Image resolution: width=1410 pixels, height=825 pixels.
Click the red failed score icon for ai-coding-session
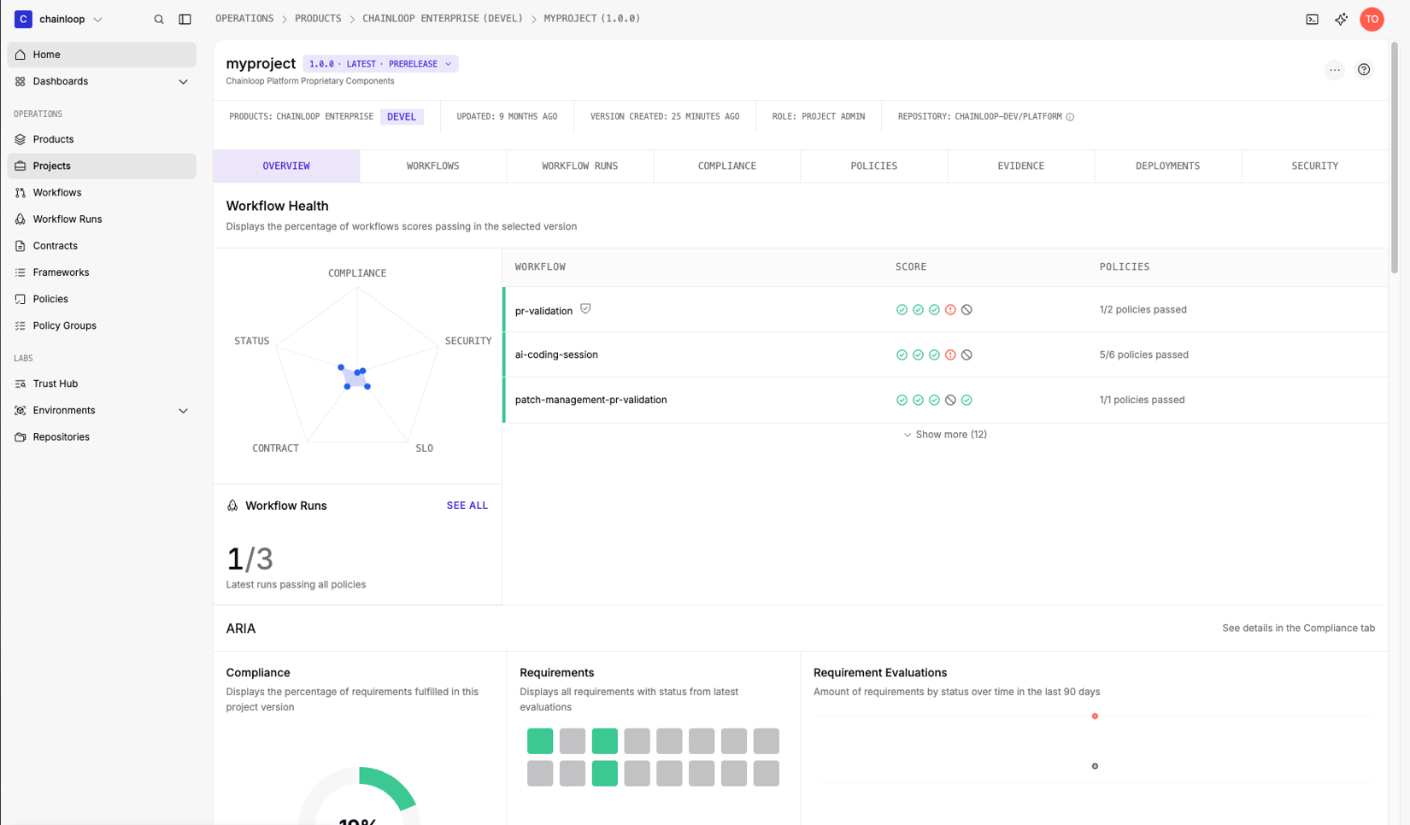[950, 355]
